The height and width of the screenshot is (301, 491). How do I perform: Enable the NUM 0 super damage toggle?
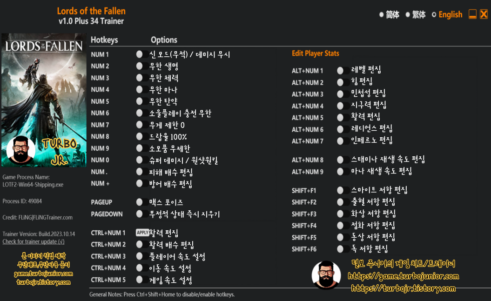[x=142, y=160]
